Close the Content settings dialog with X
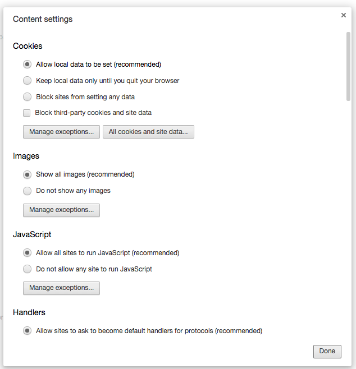356x369 pixels. click(x=344, y=15)
